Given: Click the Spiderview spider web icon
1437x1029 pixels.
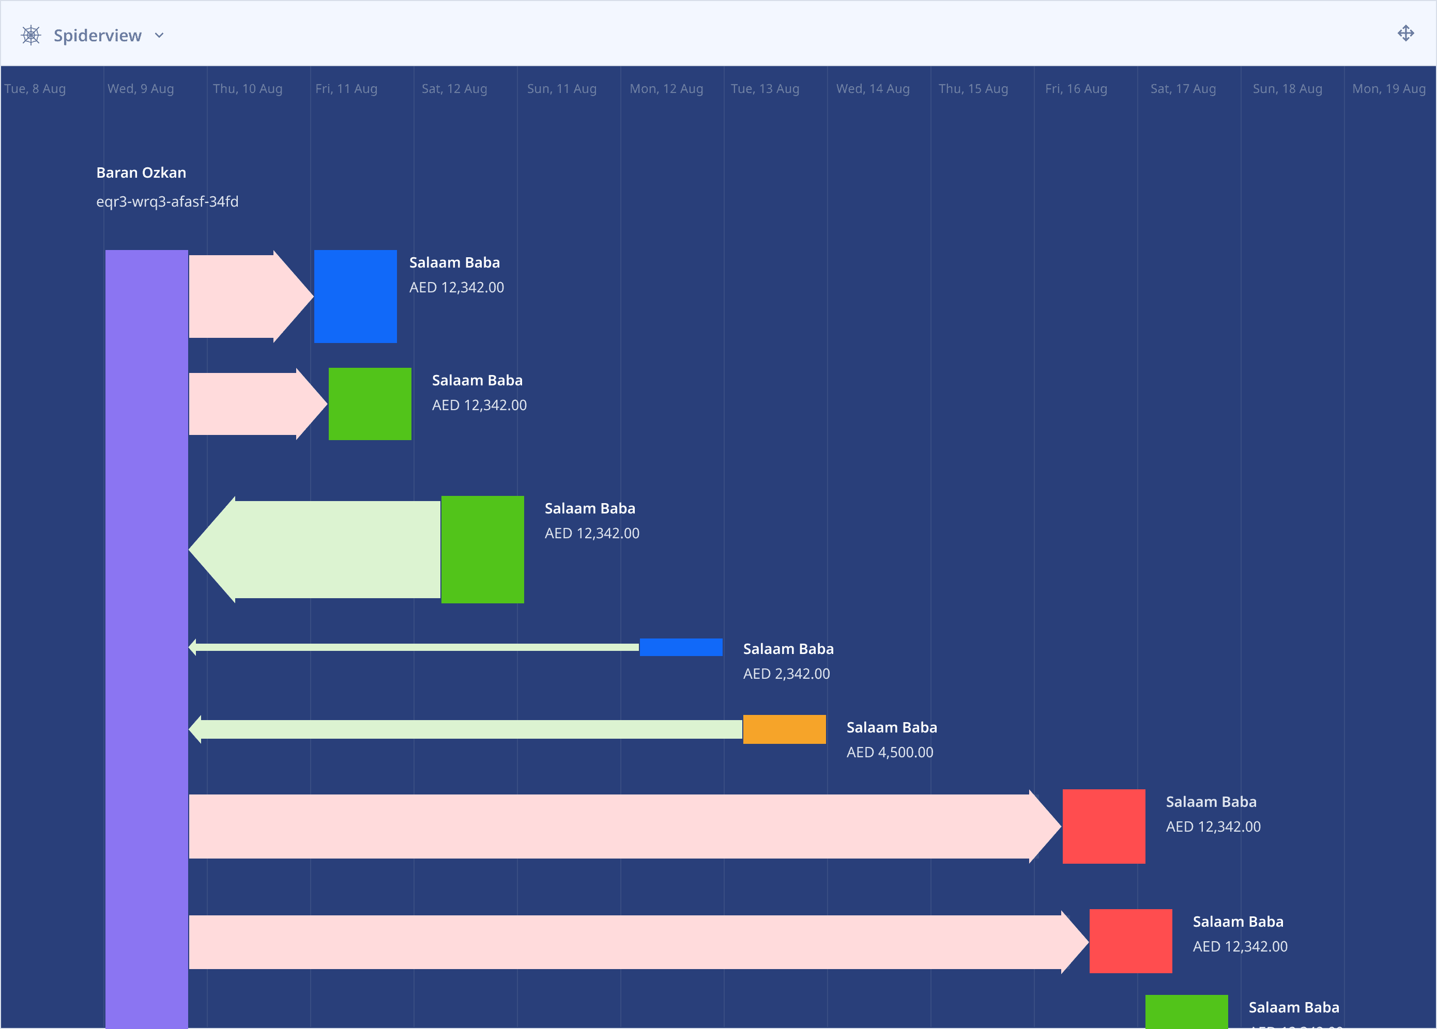Looking at the screenshot, I should click(x=30, y=35).
